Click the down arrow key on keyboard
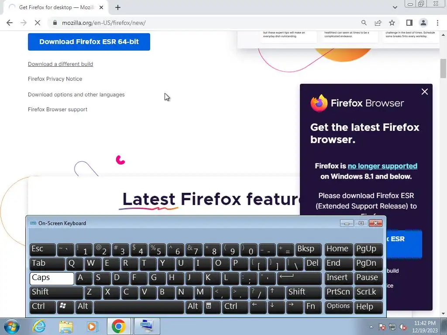Screen dimensions: 447x335 (276, 307)
